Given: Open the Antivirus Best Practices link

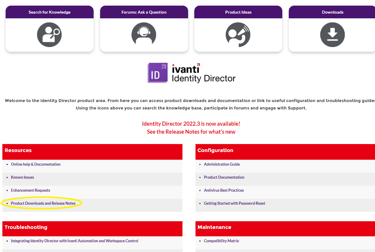Looking at the screenshot, I should 224,190.
